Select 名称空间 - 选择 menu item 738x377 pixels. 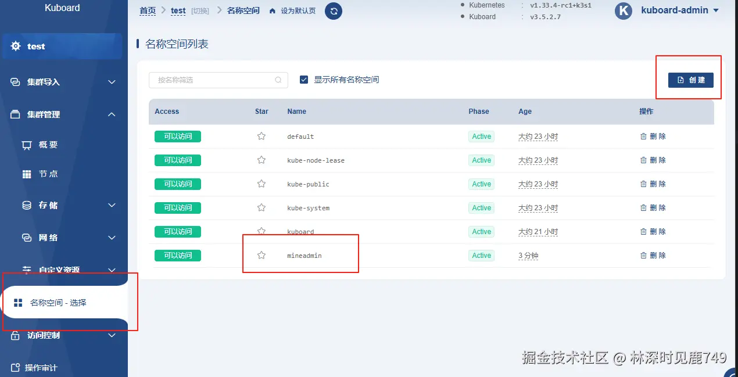tap(64, 303)
